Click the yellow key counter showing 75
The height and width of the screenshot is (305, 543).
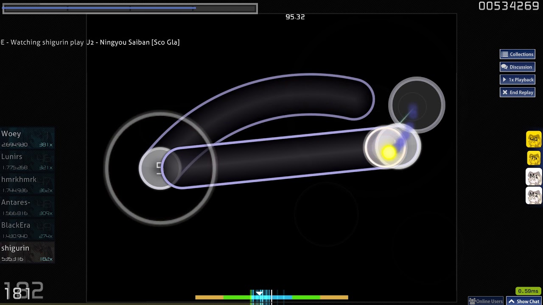tap(534, 158)
